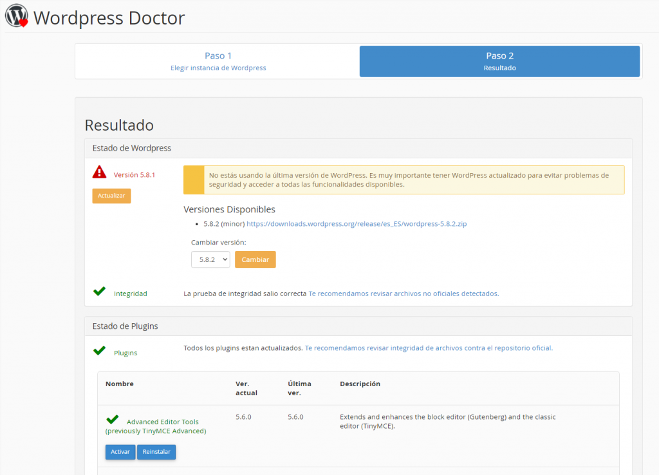Click the plugin description text for Advanced Editor Tools
Screen dimensions: 659x475
tap(448, 422)
